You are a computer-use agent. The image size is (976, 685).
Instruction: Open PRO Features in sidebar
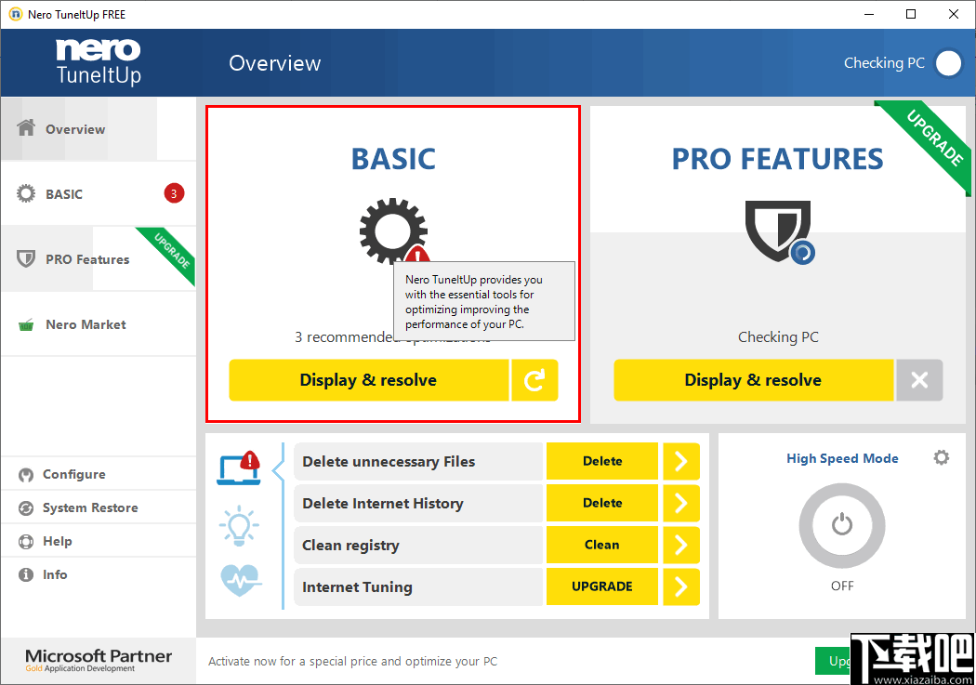click(x=99, y=258)
